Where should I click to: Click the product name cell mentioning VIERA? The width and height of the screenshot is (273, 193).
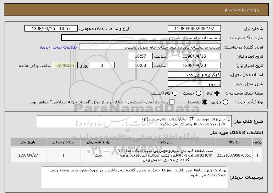(166, 155)
